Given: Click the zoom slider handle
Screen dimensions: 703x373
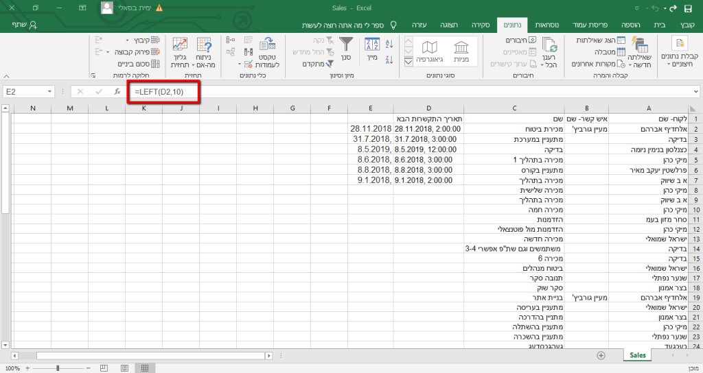Looking at the screenshot, I should (58, 368).
